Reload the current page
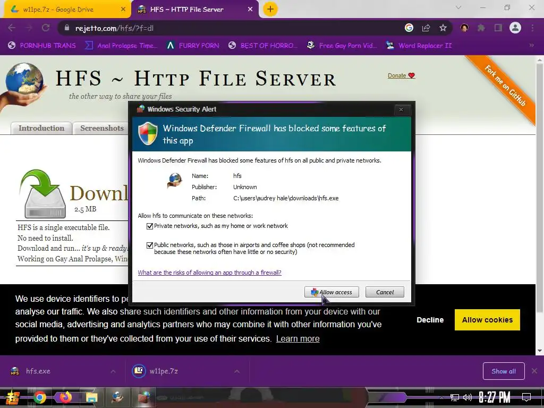Screen dimensions: 544x408 pos(46,28)
